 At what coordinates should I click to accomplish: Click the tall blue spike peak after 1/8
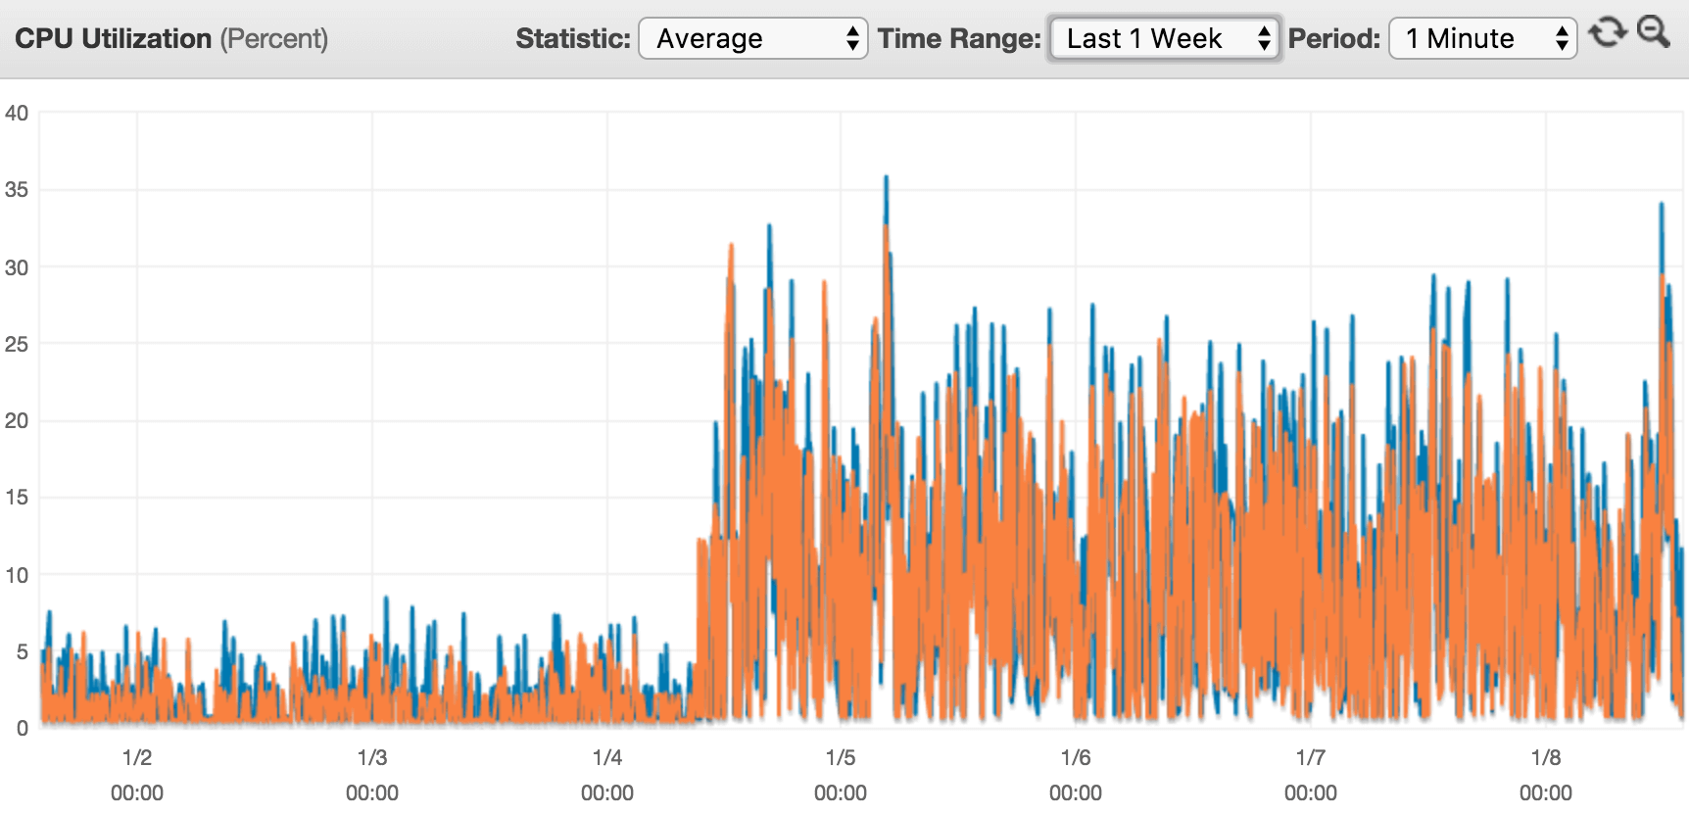pyautogui.click(x=1661, y=206)
